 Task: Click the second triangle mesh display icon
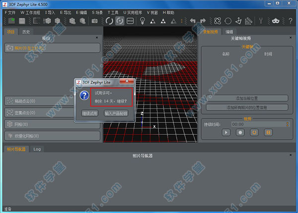[163, 21]
